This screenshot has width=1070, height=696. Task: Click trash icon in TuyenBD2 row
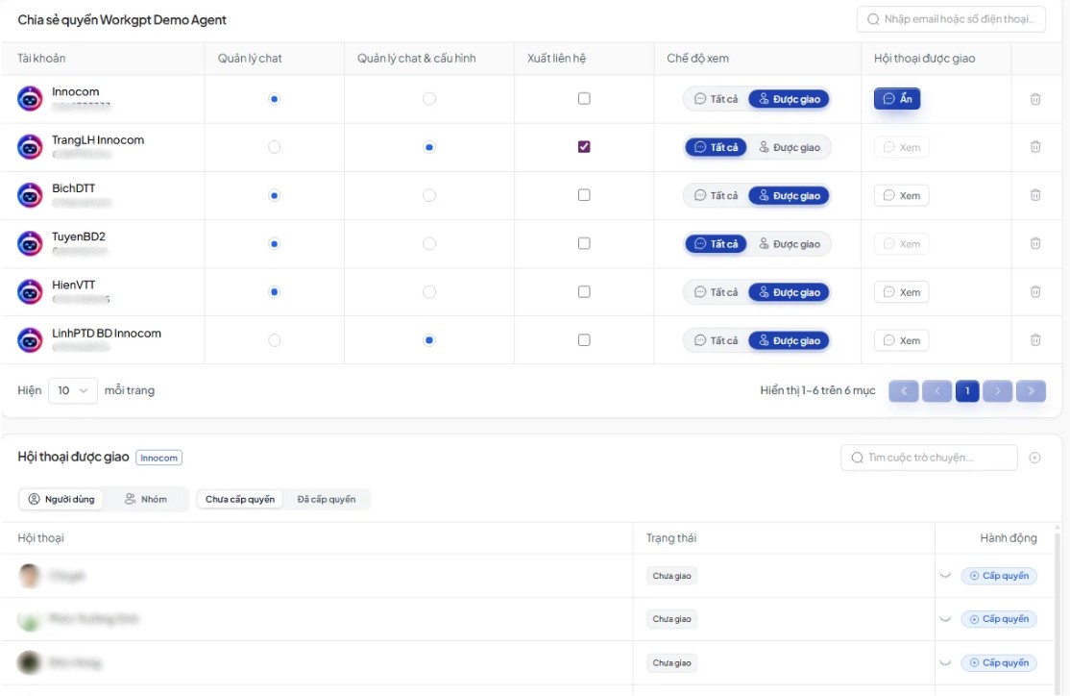pyautogui.click(x=1035, y=244)
